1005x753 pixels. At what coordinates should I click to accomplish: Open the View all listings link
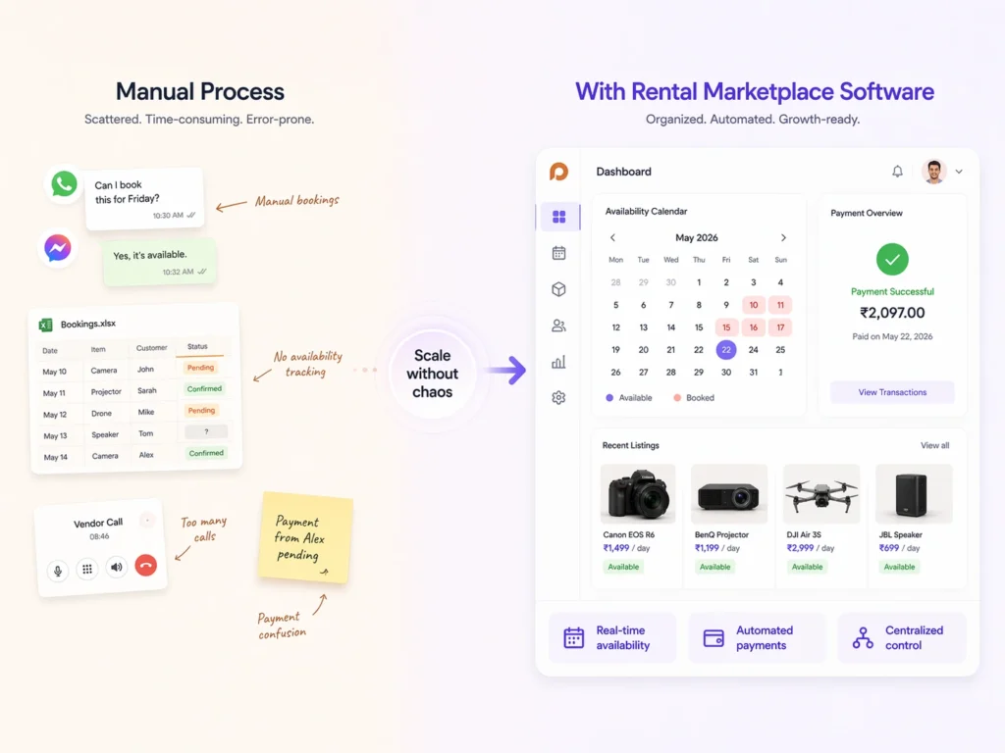tap(934, 445)
